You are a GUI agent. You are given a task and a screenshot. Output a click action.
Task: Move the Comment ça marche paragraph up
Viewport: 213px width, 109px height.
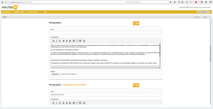(x=138, y=84)
